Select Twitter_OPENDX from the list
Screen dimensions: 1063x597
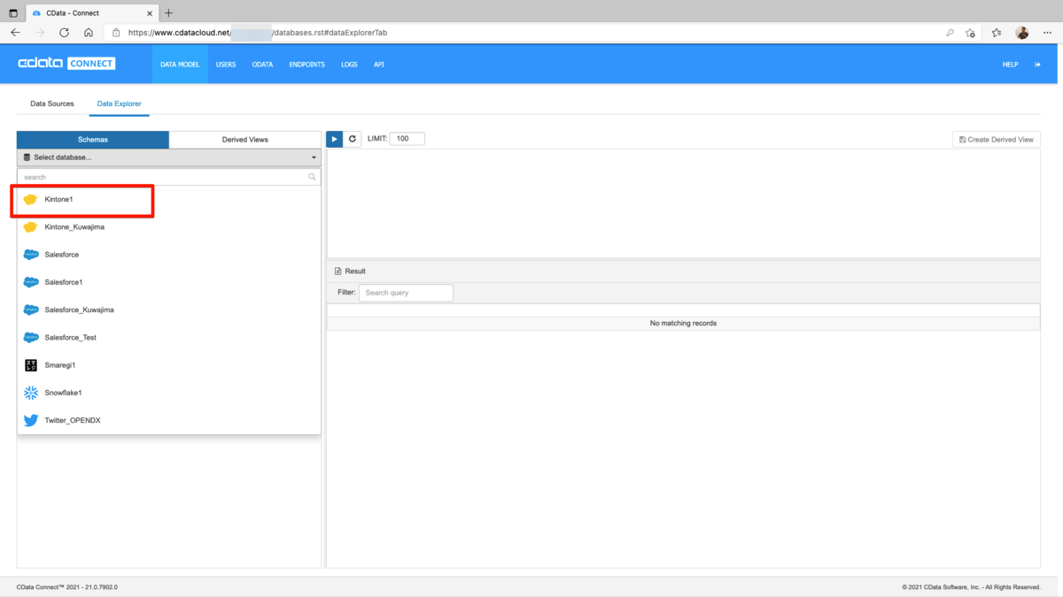click(x=169, y=420)
